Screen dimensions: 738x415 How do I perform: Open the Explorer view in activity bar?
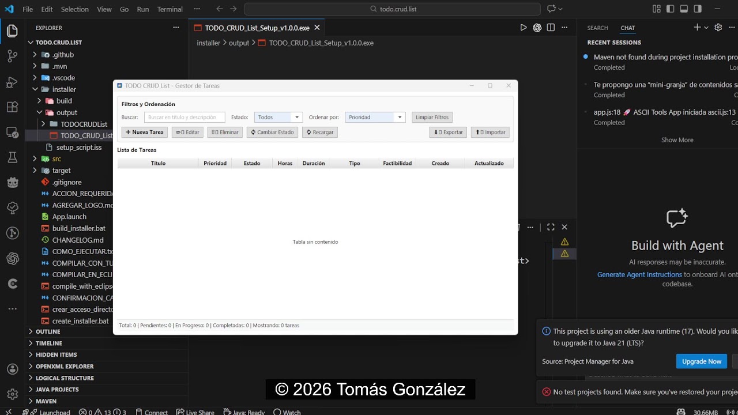pos(12,31)
